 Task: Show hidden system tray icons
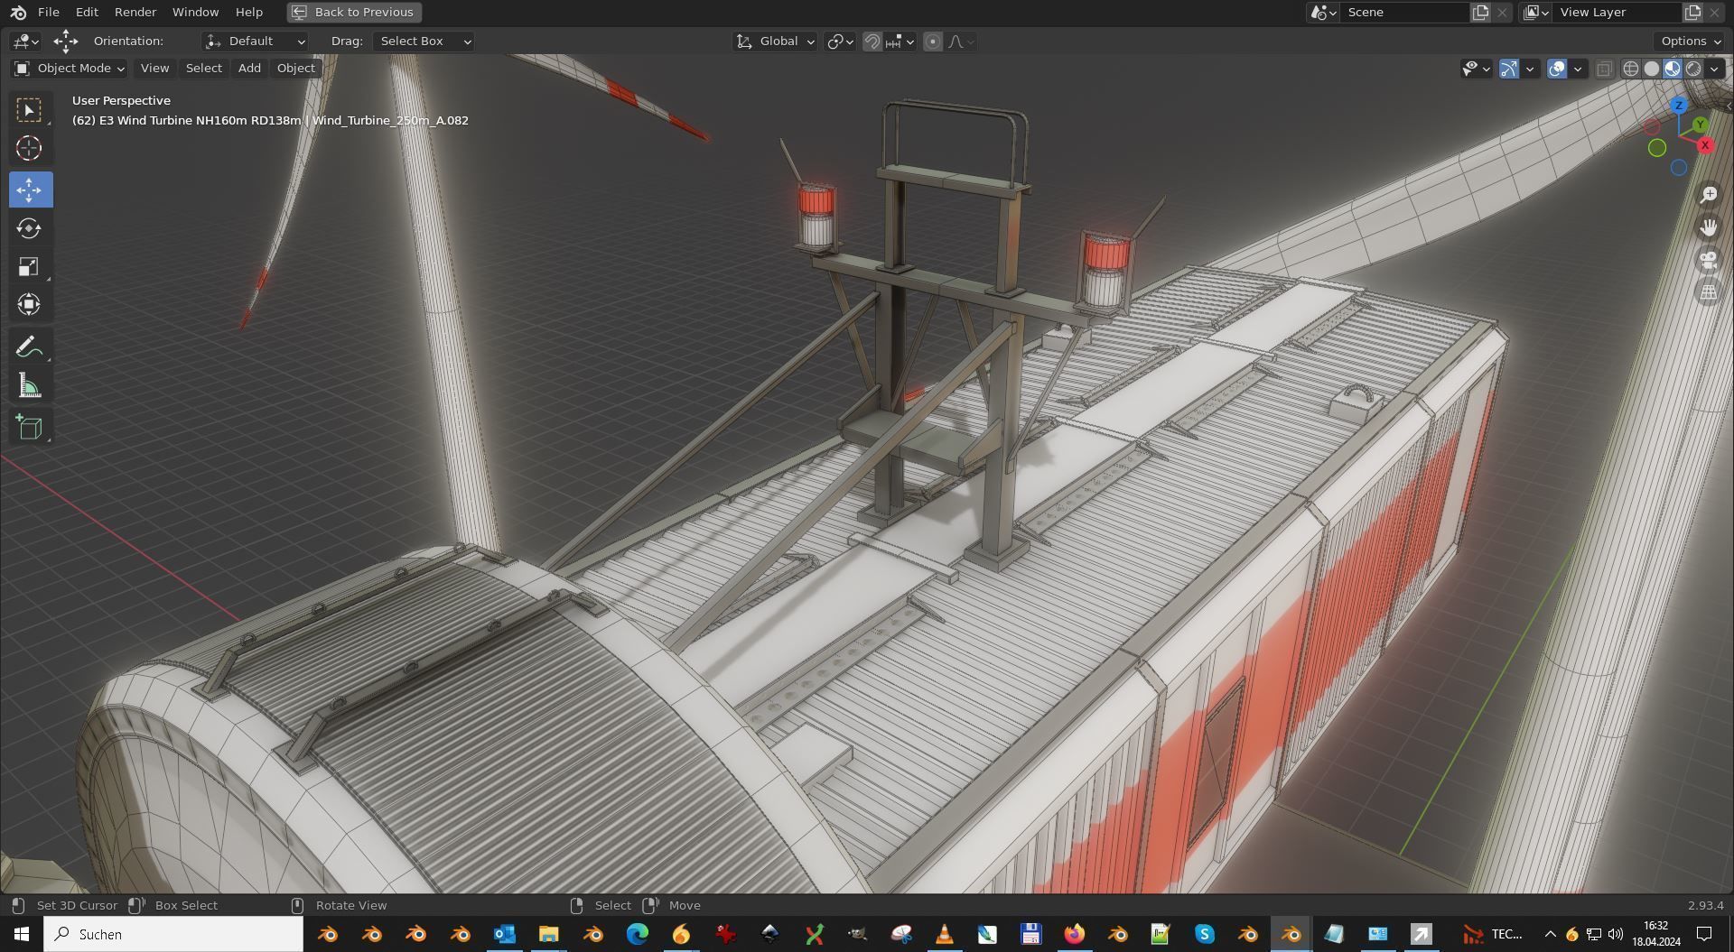pyautogui.click(x=1550, y=934)
